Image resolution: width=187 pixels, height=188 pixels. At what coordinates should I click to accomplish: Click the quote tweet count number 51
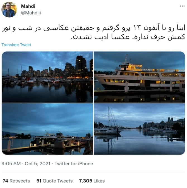pos(39,181)
